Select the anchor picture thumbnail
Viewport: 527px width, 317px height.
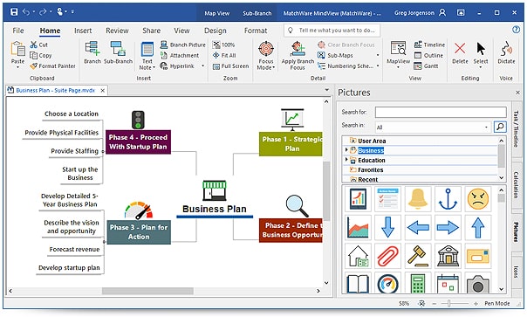point(448,198)
